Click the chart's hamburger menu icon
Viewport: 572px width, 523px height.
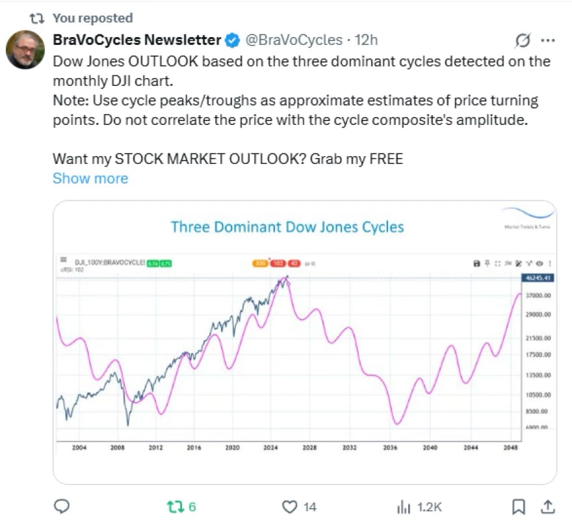pos(64,260)
